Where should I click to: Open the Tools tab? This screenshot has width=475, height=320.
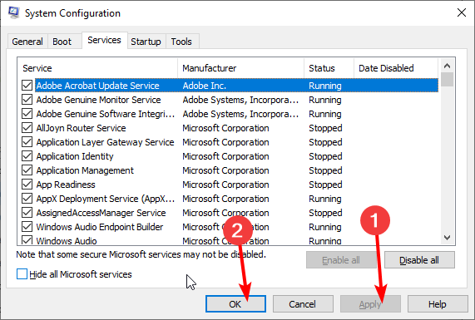181,42
